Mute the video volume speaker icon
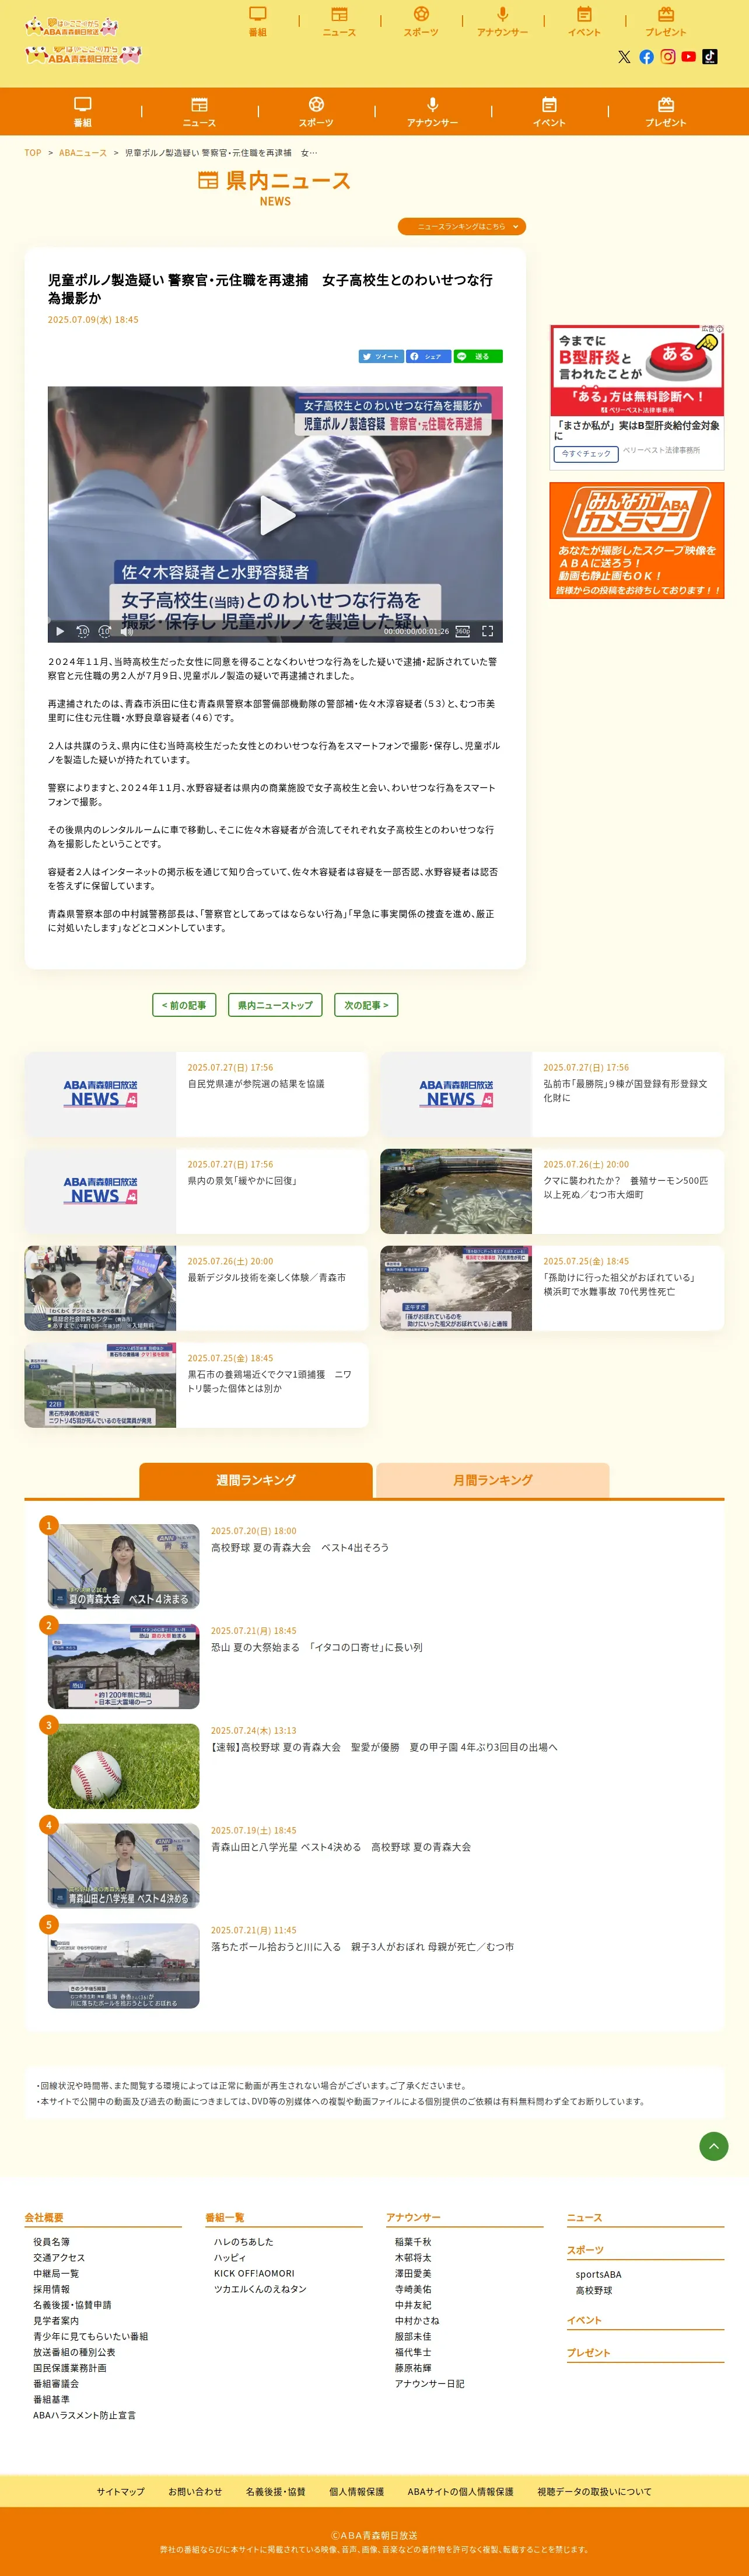This screenshot has height=2576, width=749. pos(127,631)
